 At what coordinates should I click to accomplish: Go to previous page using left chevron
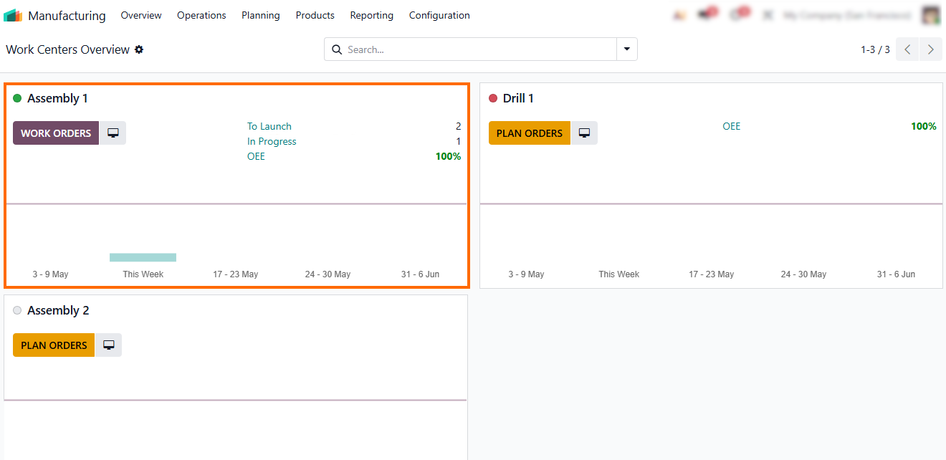907,49
